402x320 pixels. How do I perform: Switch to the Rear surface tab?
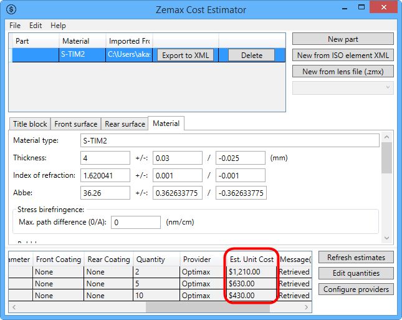click(125, 124)
